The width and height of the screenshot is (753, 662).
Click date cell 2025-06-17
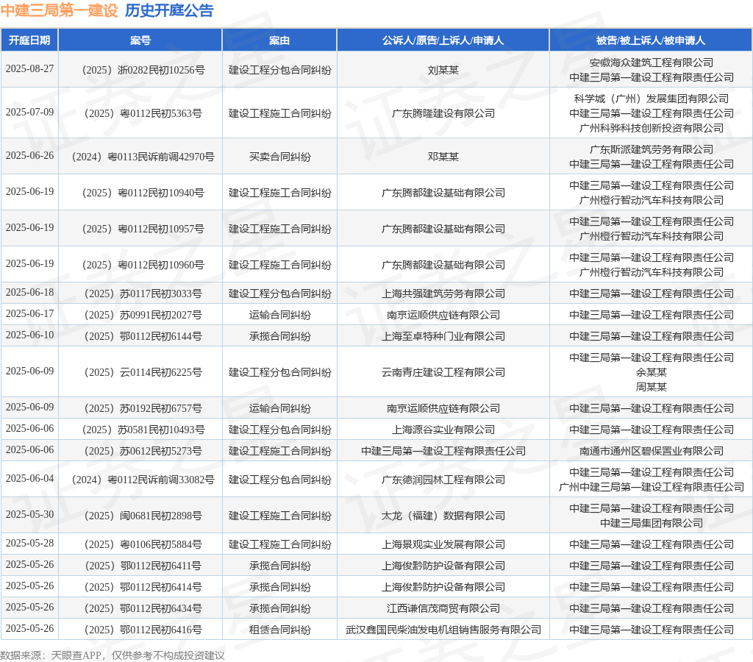point(29,313)
